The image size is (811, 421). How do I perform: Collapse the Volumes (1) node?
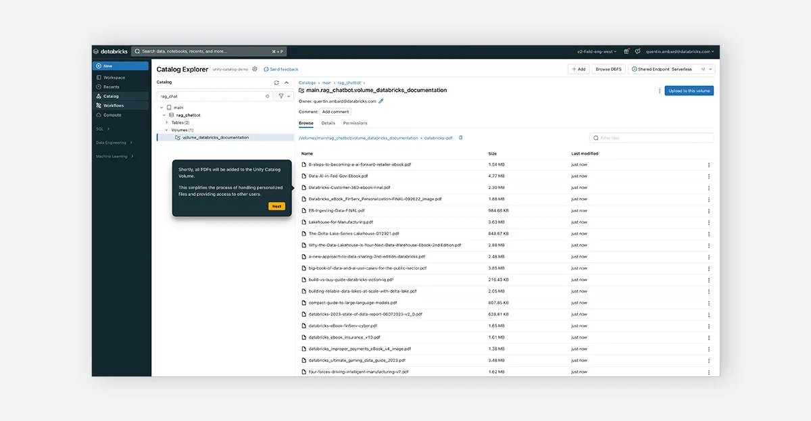167,130
